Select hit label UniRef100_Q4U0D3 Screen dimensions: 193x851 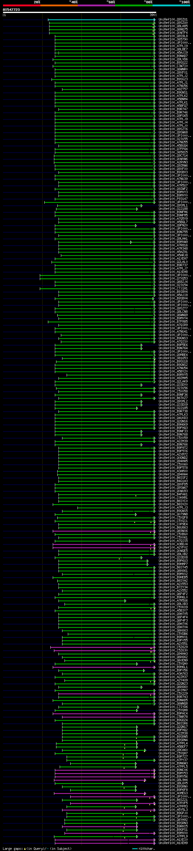173,418
